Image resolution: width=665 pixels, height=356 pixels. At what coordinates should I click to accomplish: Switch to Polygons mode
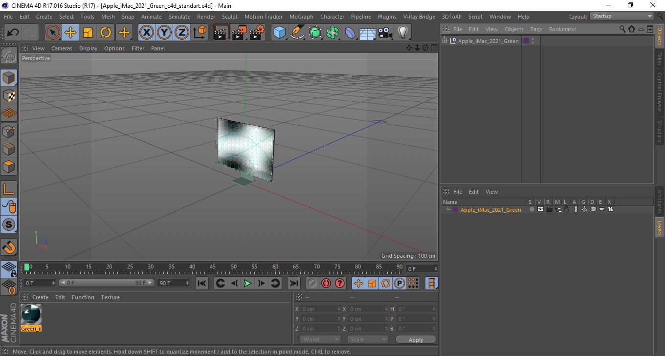point(9,166)
